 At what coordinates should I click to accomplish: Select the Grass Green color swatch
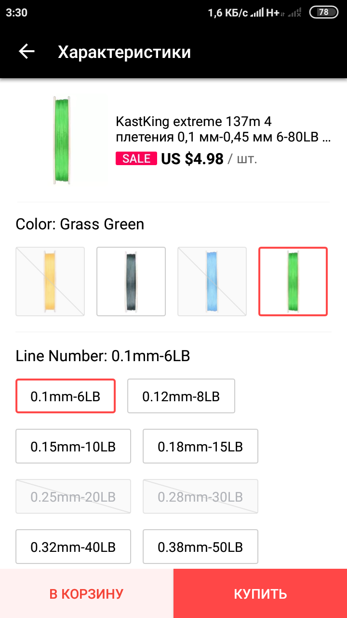(x=293, y=281)
